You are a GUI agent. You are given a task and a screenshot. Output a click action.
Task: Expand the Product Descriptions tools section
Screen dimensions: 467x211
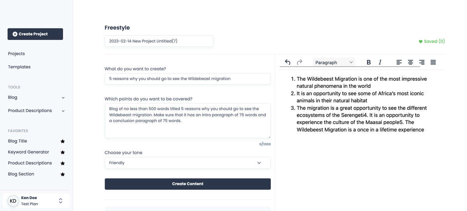tap(63, 111)
